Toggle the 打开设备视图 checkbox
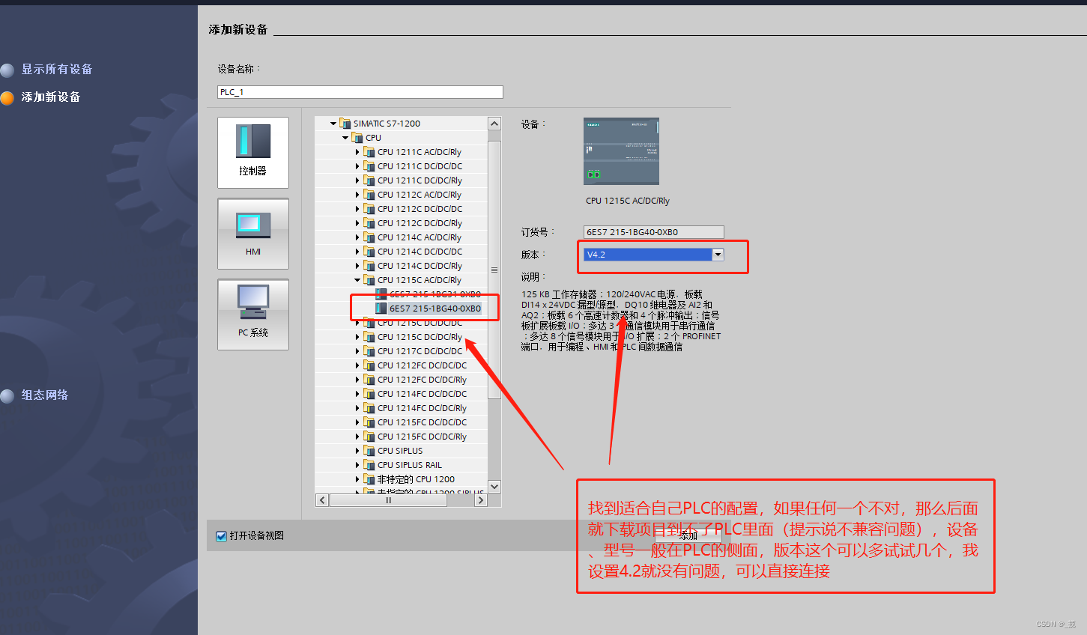Screen dimensions: 1087x635 pos(221,535)
